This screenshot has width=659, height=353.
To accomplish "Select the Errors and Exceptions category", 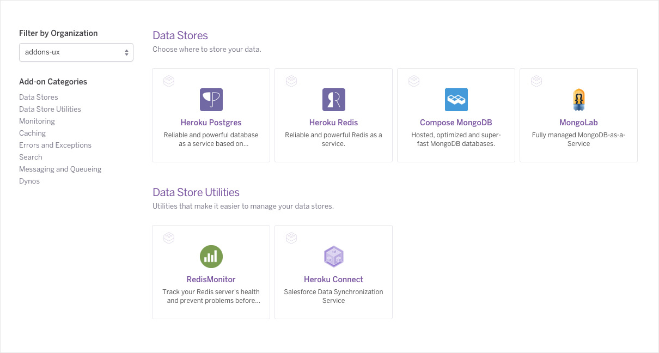I will pos(56,145).
